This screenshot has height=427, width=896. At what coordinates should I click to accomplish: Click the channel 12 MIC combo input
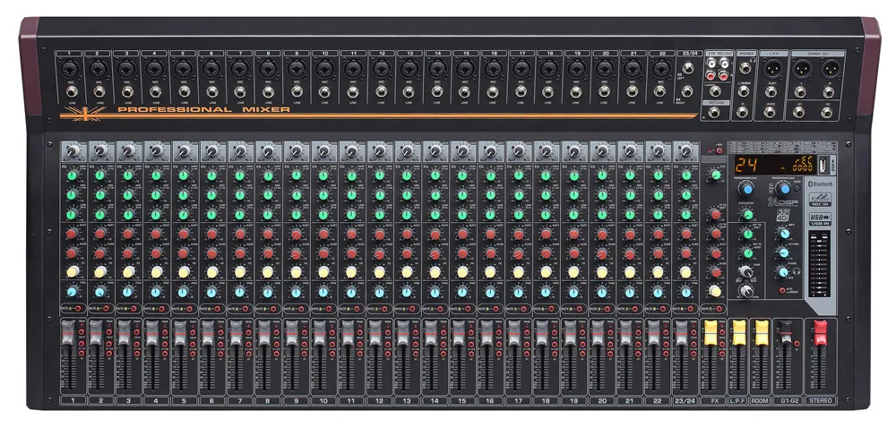[381, 70]
